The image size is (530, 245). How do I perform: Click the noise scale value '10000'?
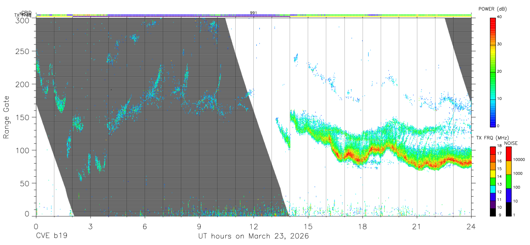click(519, 159)
